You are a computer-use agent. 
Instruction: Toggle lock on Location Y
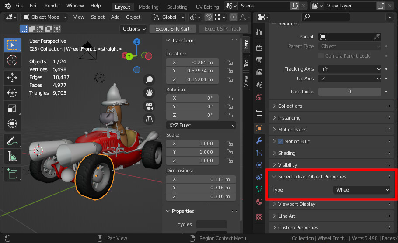[230, 71]
